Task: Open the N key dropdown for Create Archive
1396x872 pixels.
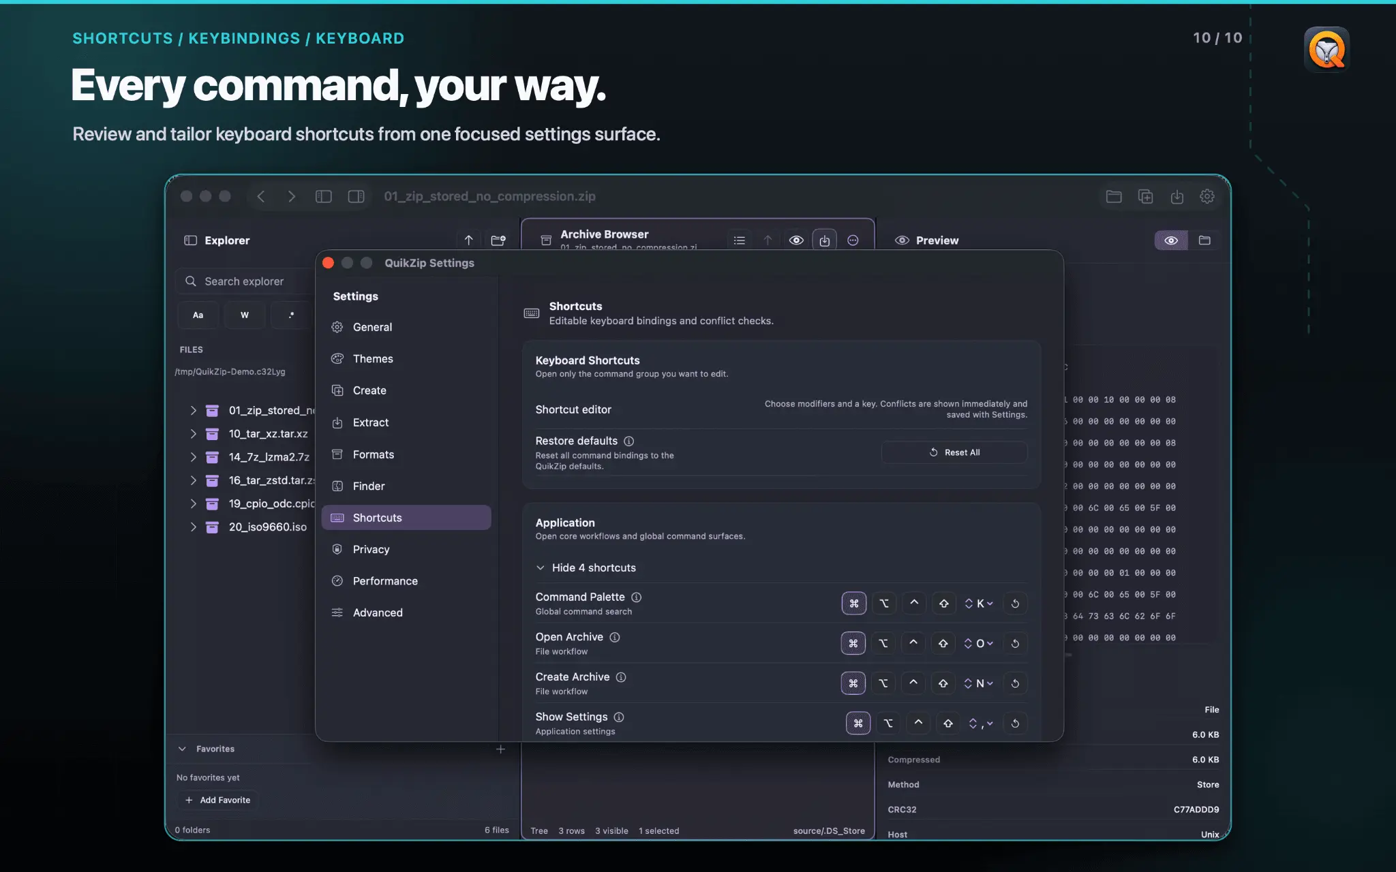Action: pos(979,683)
